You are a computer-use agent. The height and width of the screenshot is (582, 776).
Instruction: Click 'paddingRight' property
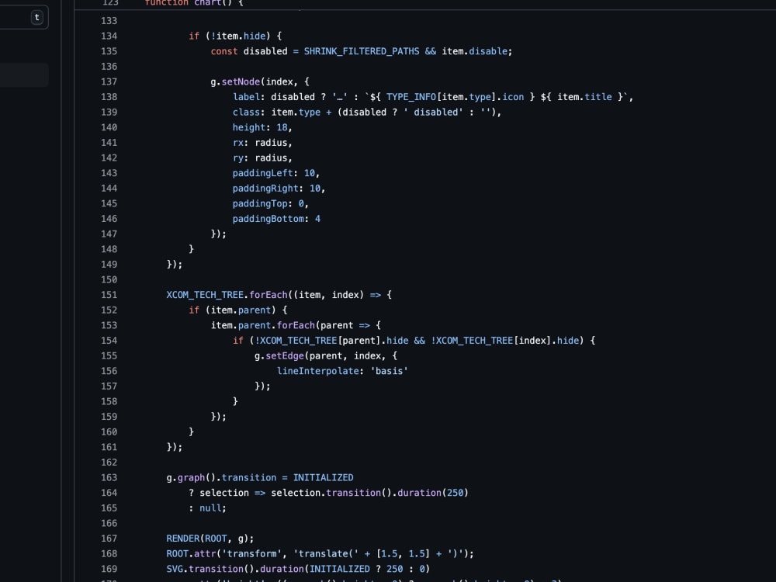tap(265, 189)
